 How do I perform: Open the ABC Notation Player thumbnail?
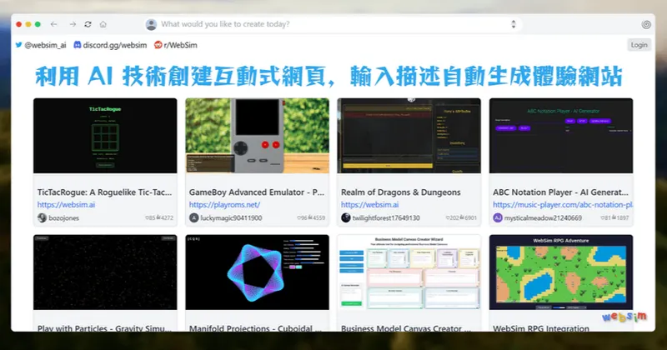pyautogui.click(x=560, y=136)
